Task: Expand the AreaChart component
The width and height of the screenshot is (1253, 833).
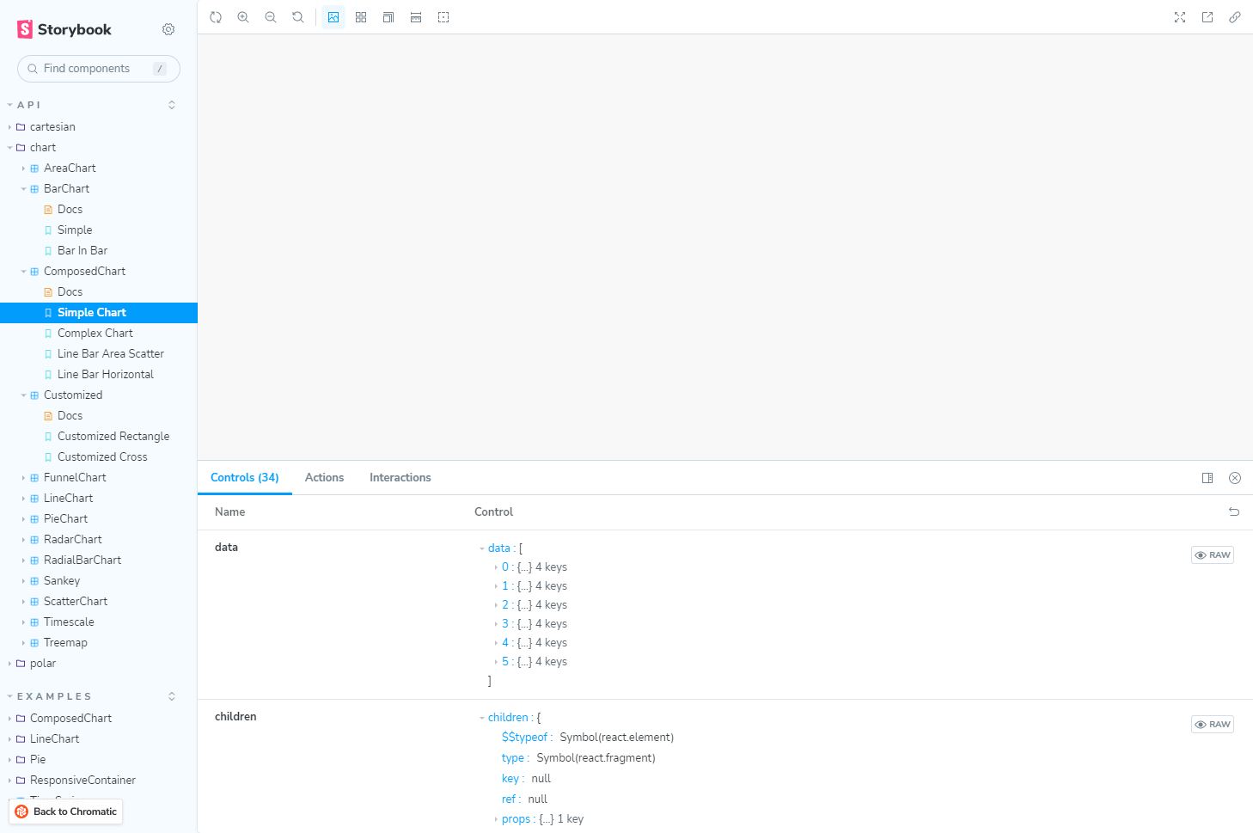Action: pyautogui.click(x=25, y=168)
